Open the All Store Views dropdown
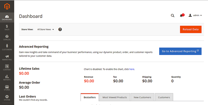This screenshot has height=105, width=208. pos(45,29)
